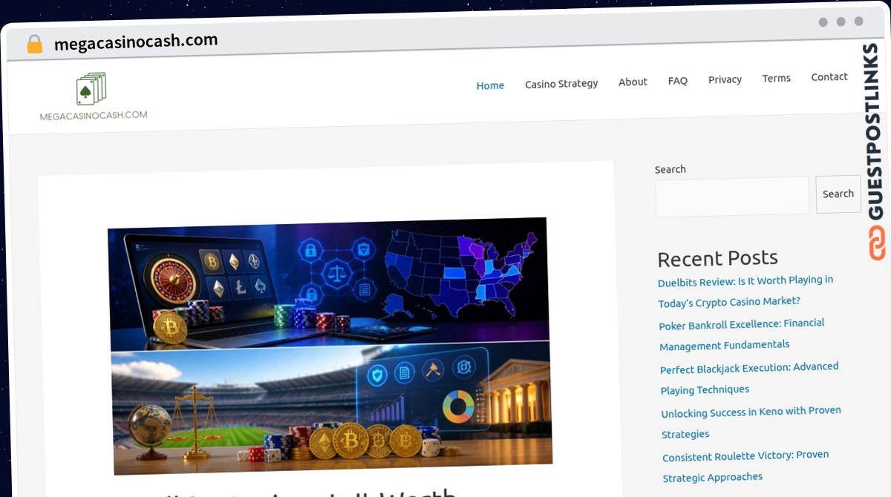891x497 pixels.
Task: Open Perfect Blackjack Execution post link
Action: [x=749, y=378]
